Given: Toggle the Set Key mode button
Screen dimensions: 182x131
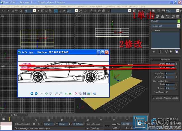Looking at the screenshot, I should pyautogui.click(x=116, y=128).
